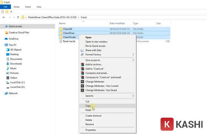Click the Downloads icon in sidebar
The image size is (207, 138).
8,63
